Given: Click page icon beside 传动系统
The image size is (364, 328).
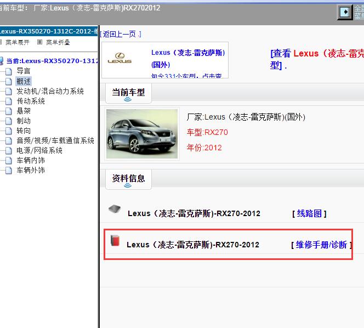Looking at the screenshot, I should [x=9, y=101].
